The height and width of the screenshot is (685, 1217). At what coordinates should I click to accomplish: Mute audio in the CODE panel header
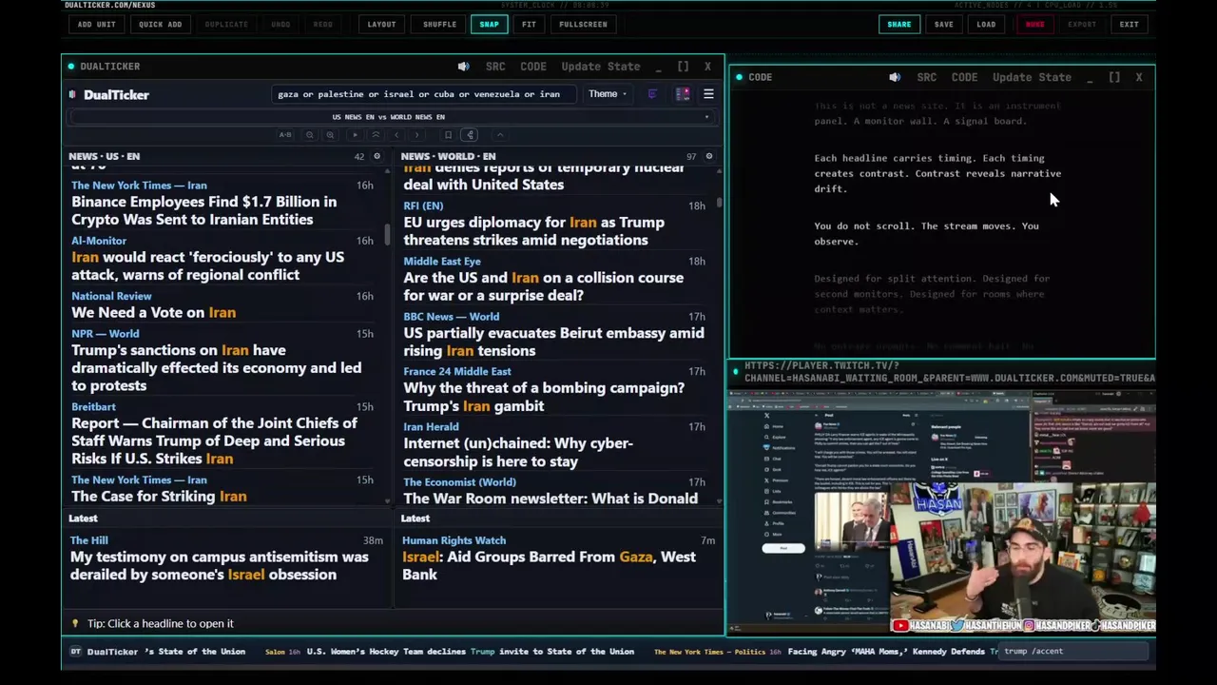pyautogui.click(x=895, y=77)
